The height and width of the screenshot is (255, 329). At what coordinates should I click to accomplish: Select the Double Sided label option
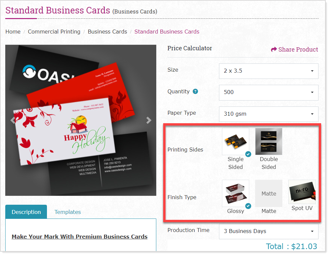coord(269,163)
